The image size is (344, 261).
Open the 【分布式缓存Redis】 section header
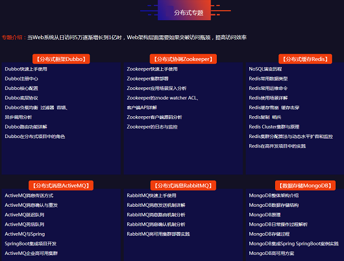click(305, 59)
